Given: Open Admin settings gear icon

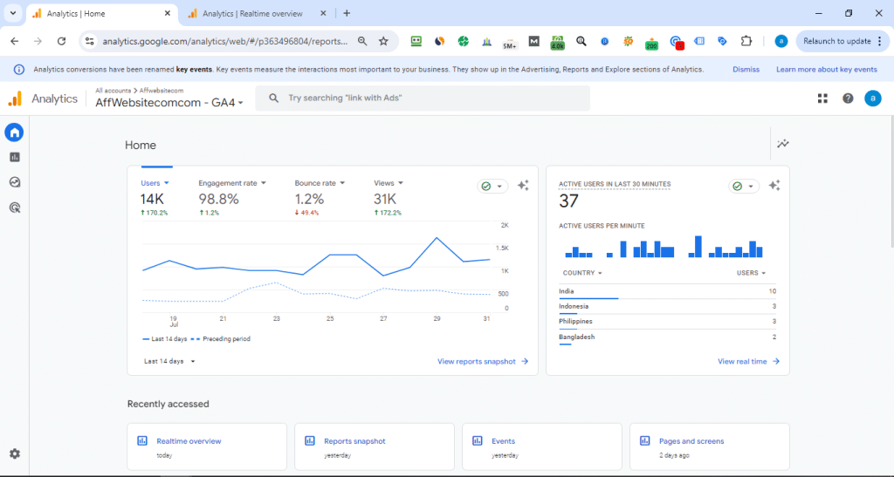Looking at the screenshot, I should 14,453.
